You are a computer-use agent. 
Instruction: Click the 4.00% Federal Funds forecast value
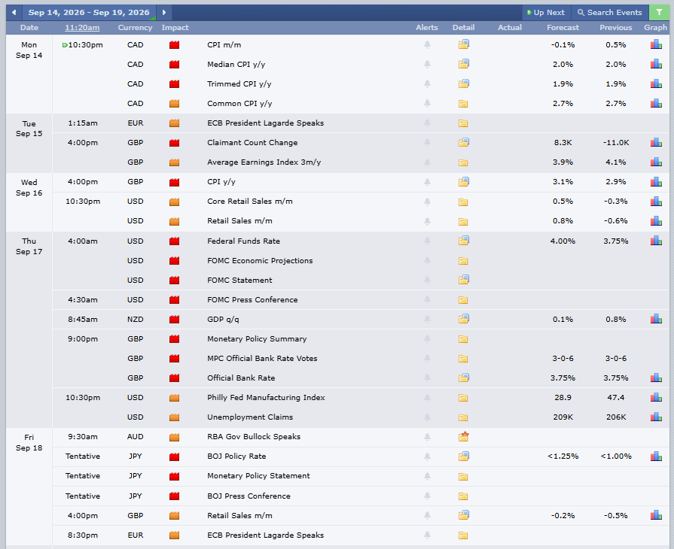click(563, 241)
